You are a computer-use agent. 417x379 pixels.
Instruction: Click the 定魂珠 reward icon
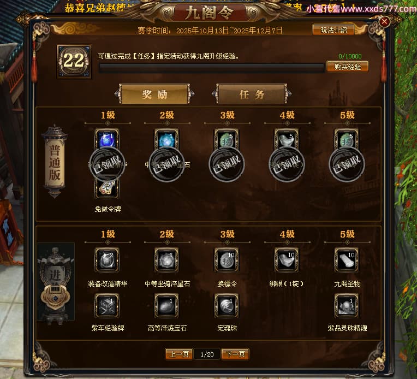(227, 306)
